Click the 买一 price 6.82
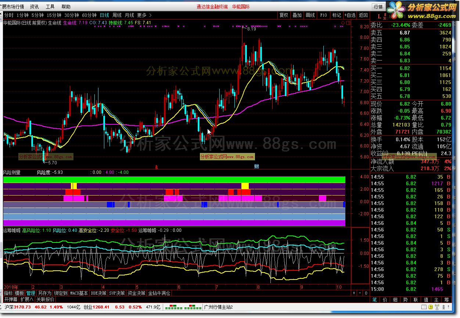Viewport: 460px width, 318px height. (405, 69)
